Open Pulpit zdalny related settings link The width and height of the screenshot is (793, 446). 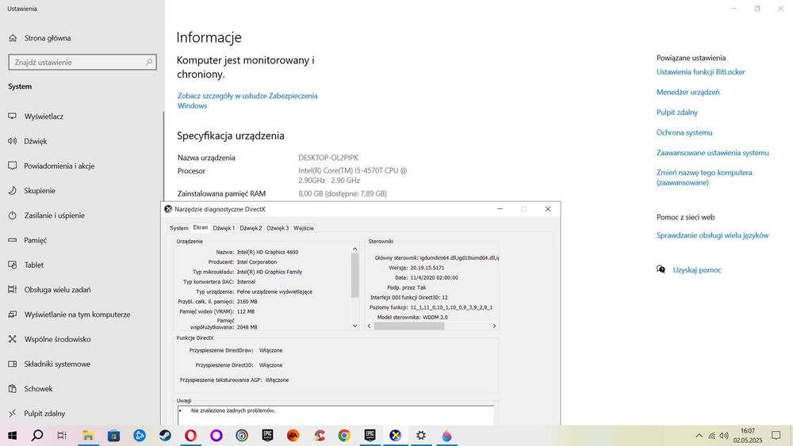676,112
